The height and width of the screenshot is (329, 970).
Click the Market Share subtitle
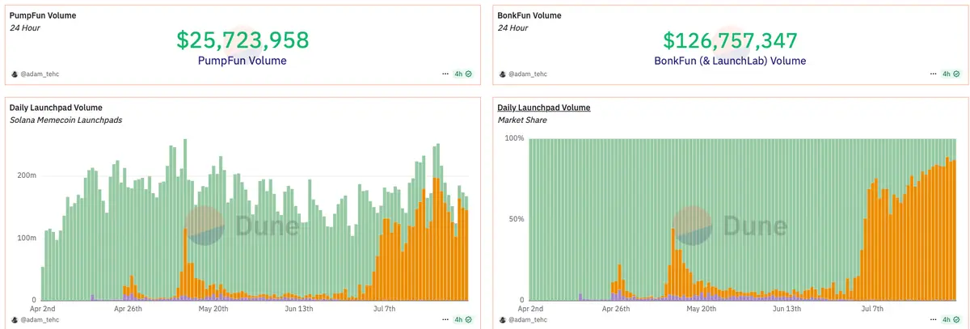(x=522, y=120)
